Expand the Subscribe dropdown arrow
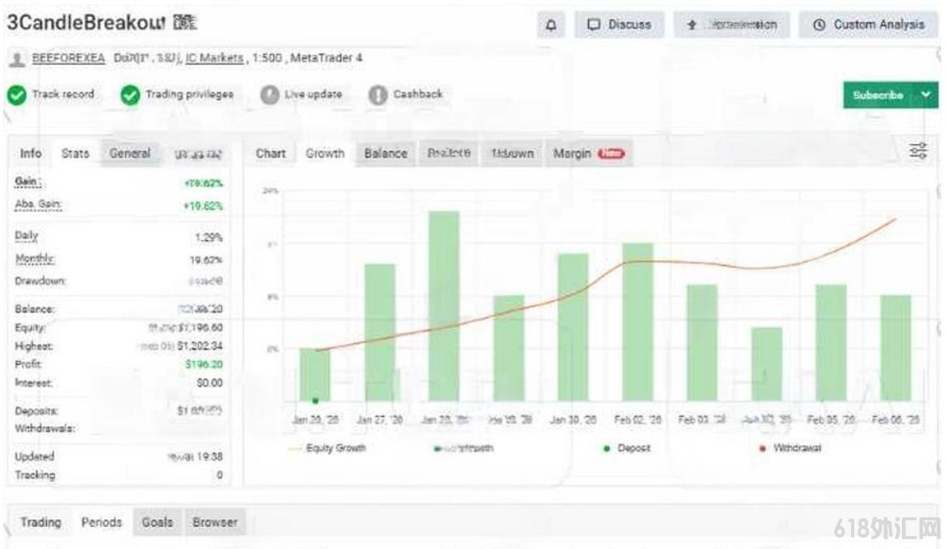The height and width of the screenshot is (549, 947). point(926,95)
